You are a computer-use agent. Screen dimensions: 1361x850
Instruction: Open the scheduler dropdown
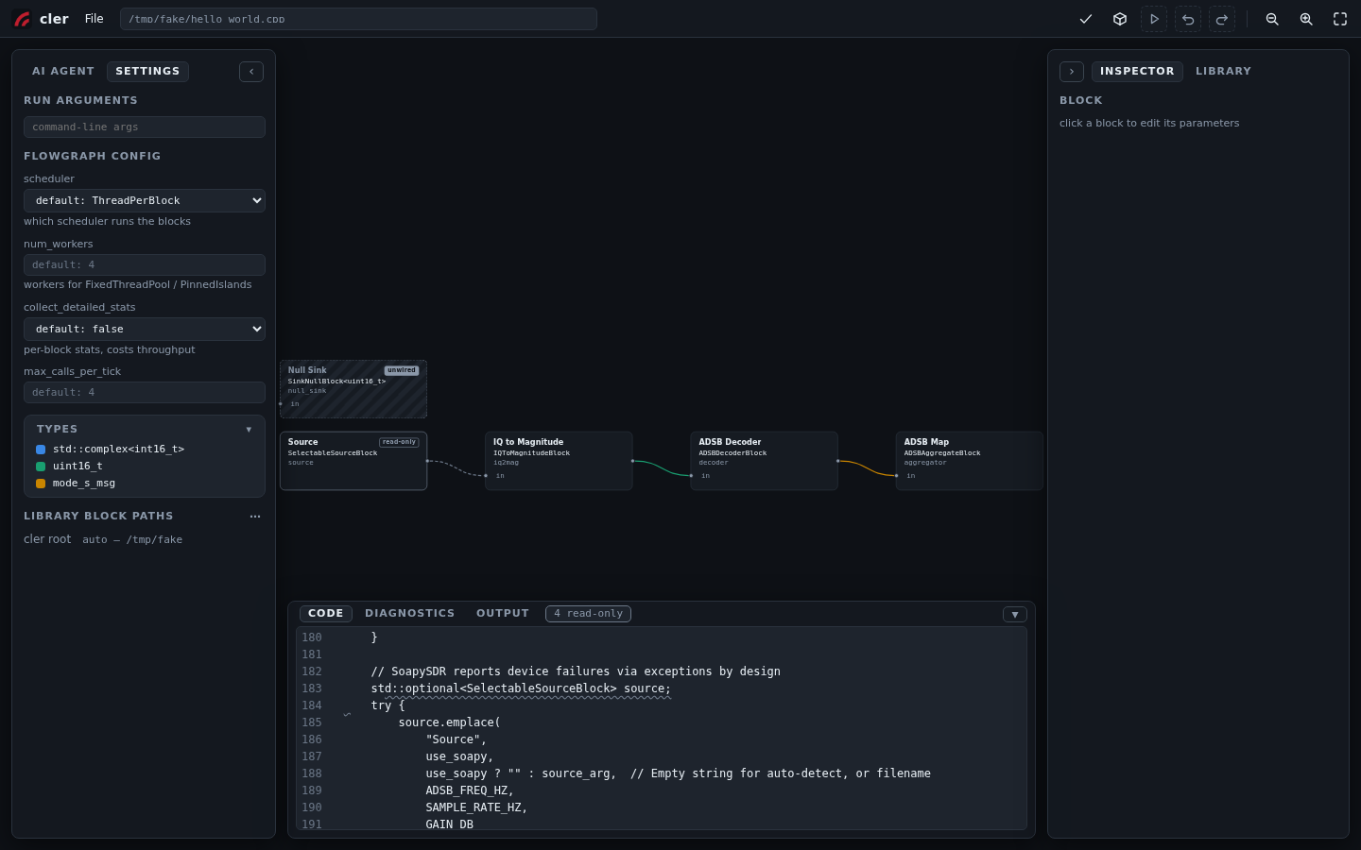[x=145, y=200]
